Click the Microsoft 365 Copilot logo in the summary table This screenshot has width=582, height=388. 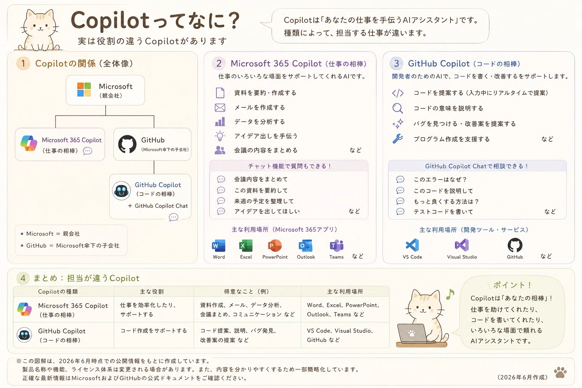tap(25, 309)
